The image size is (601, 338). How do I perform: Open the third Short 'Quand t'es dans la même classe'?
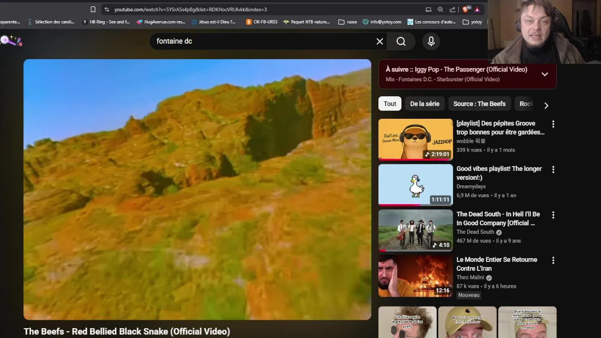tap(527, 322)
